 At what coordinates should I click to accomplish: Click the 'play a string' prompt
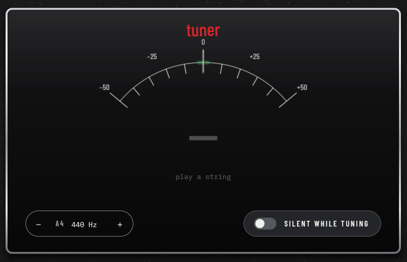203,177
